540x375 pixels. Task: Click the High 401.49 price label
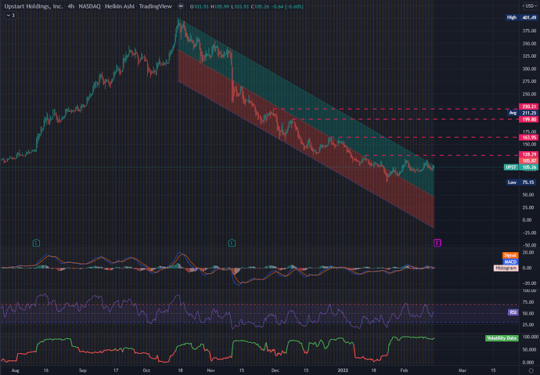click(521, 17)
